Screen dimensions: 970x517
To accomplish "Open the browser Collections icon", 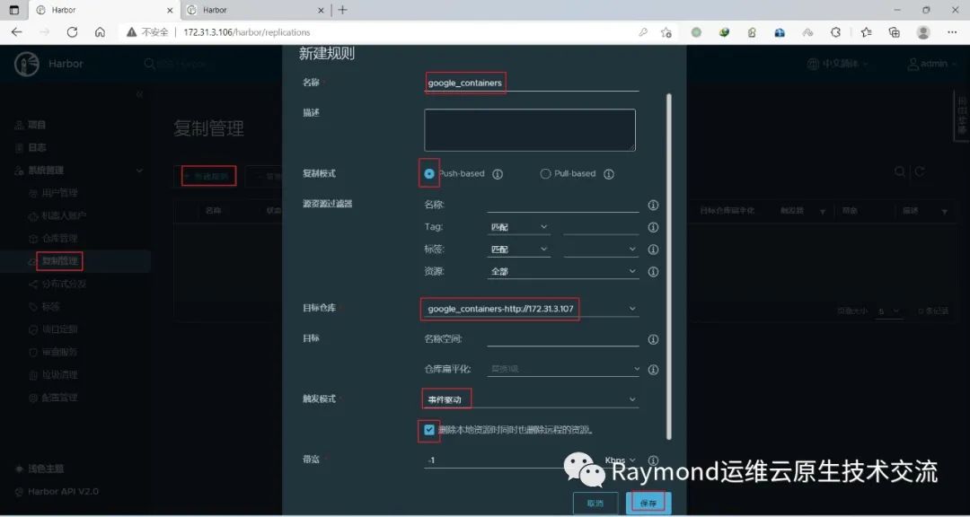I will click(894, 32).
